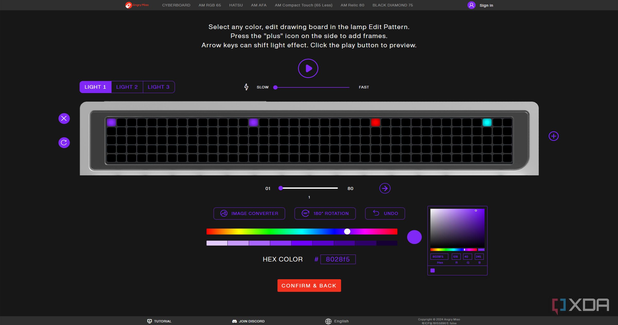Apply the 180° ROTATION button
618x325 pixels.
(x=325, y=213)
